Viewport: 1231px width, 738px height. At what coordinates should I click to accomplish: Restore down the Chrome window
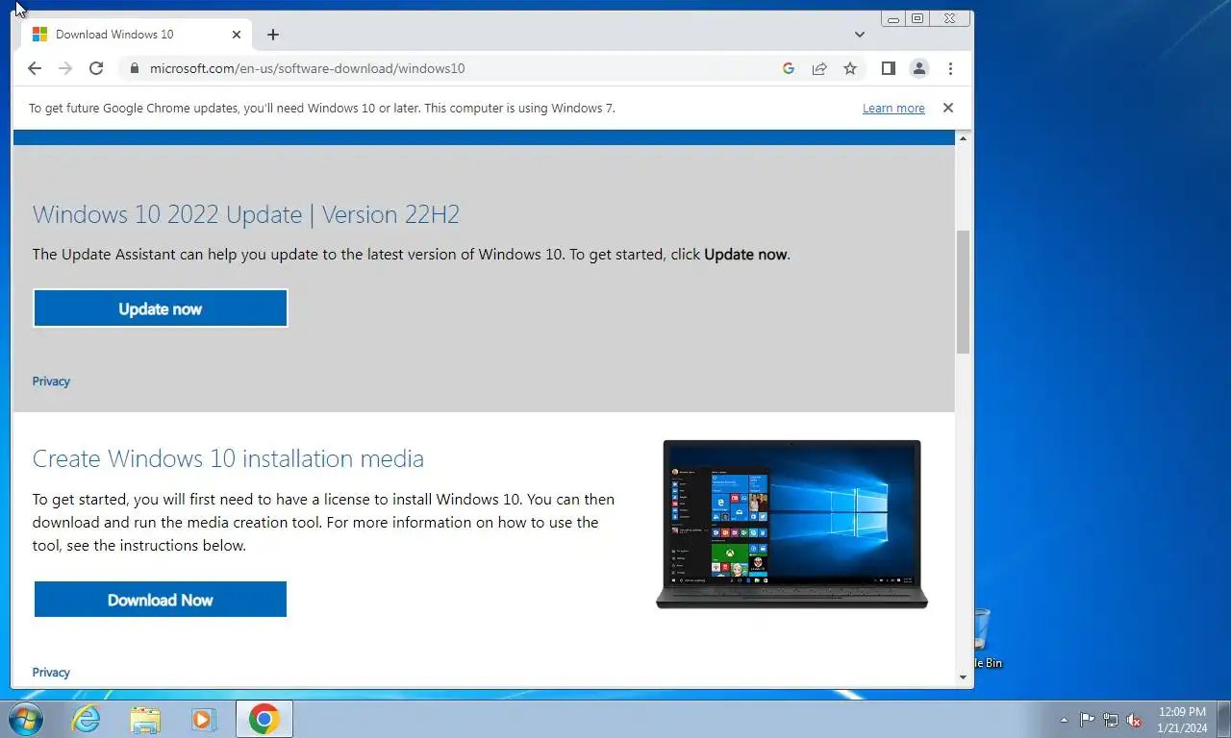[x=917, y=18]
